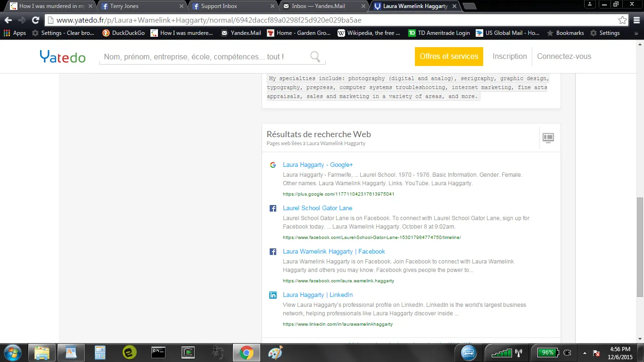Click LinkedIn icon beside Laura Haggarty result
644x362 pixels.
pyautogui.click(x=272, y=295)
